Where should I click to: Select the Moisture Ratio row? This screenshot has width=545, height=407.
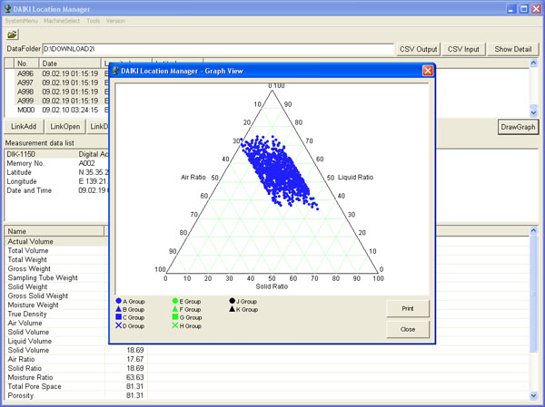267,377
